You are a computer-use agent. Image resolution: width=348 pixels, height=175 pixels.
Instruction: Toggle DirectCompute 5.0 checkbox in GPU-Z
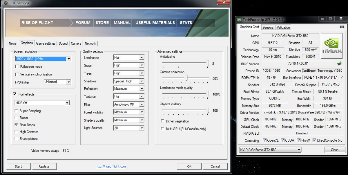point(314,140)
